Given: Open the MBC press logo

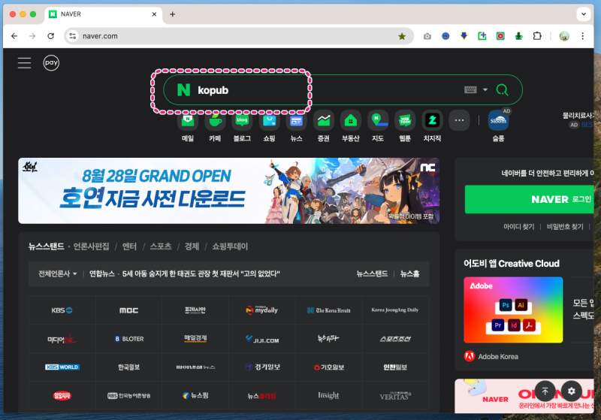Looking at the screenshot, I should [128, 310].
